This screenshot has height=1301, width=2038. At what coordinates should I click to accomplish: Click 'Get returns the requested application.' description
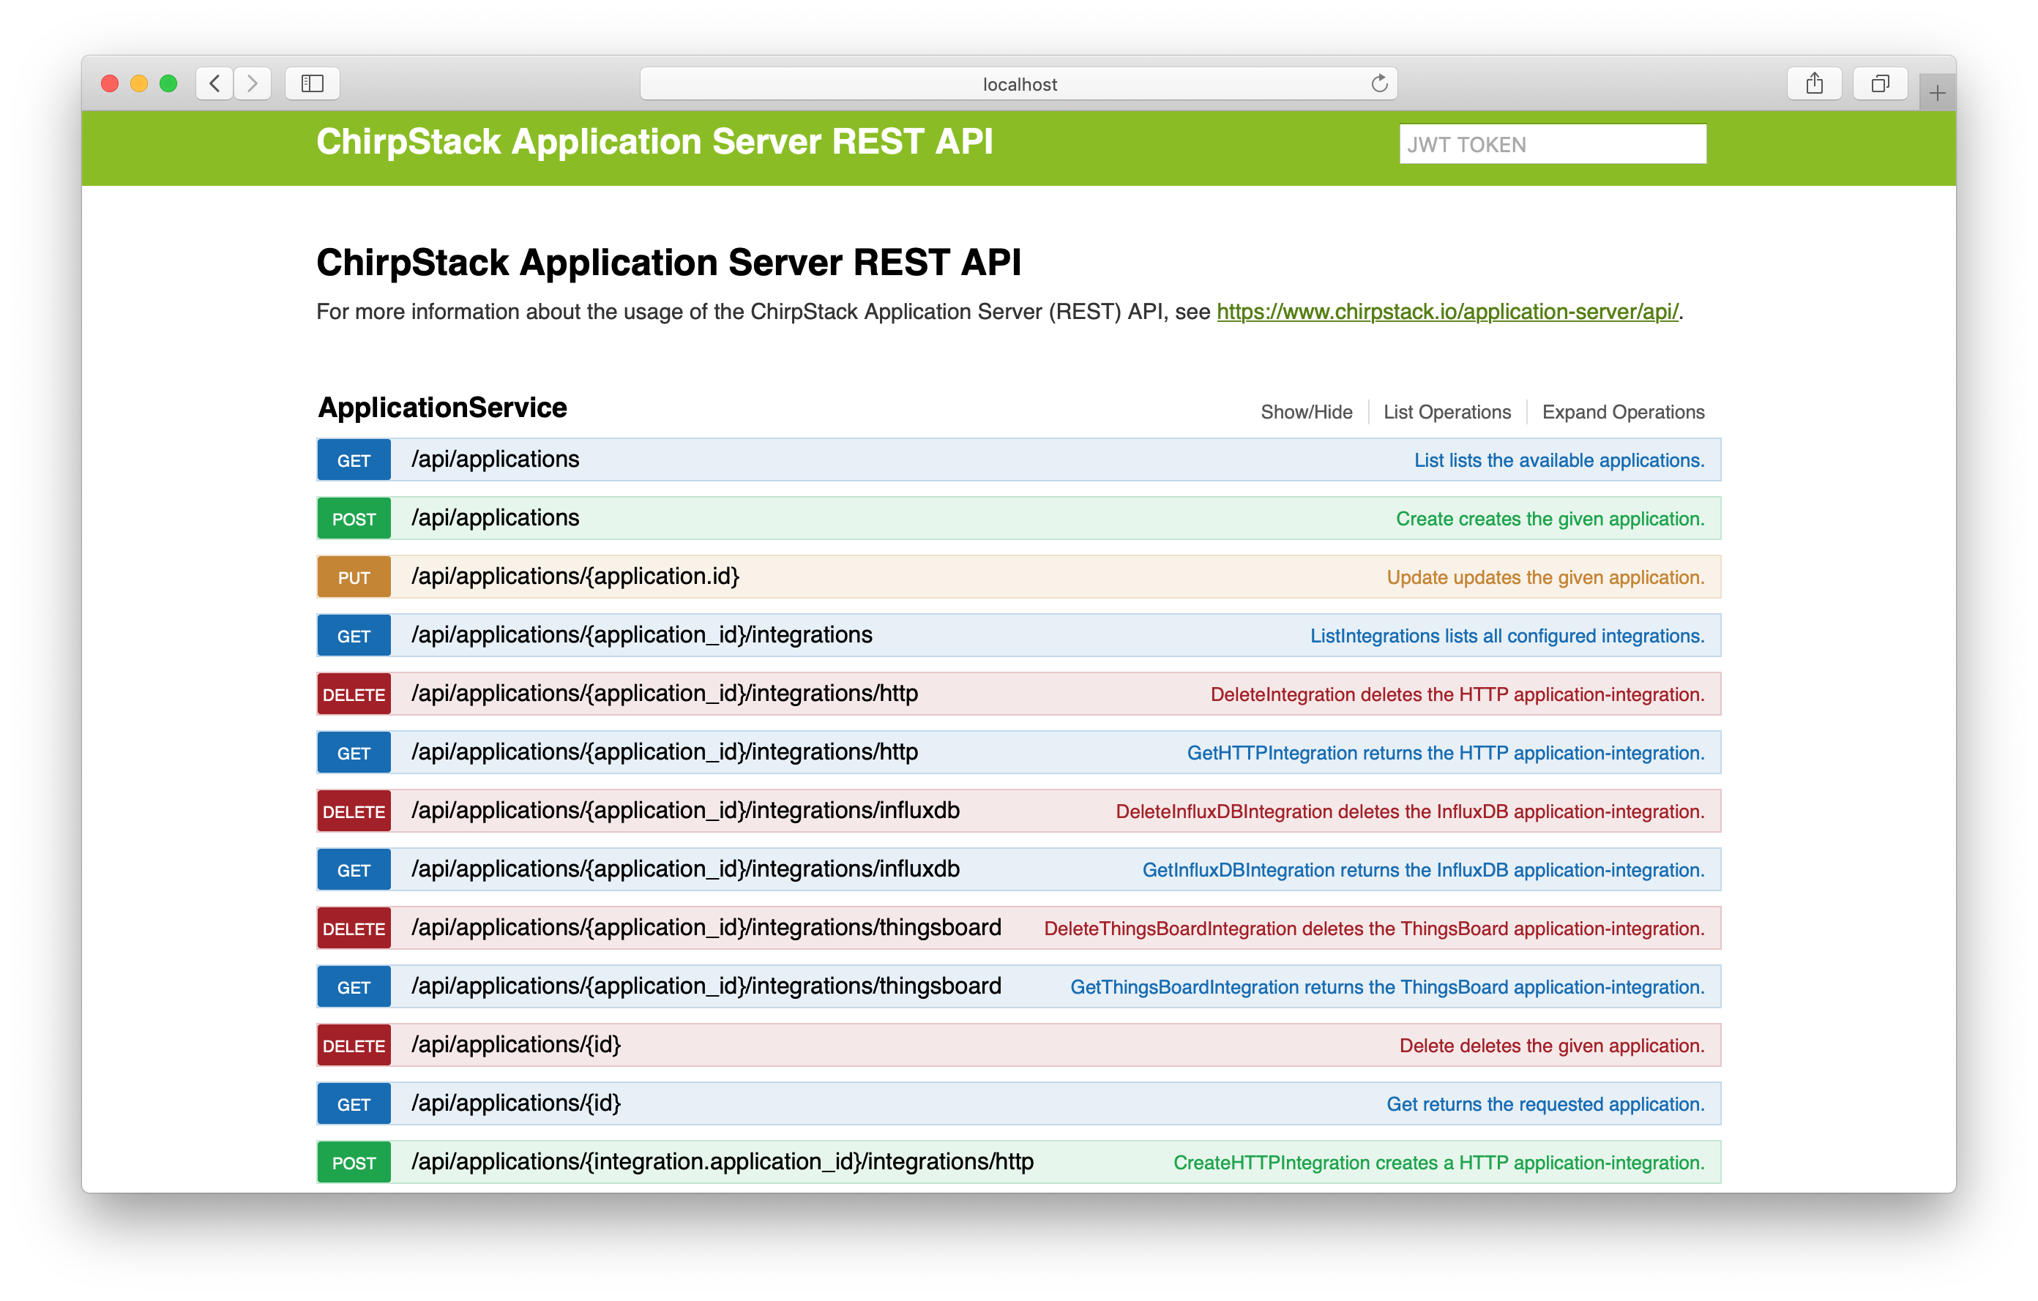click(x=1545, y=1104)
